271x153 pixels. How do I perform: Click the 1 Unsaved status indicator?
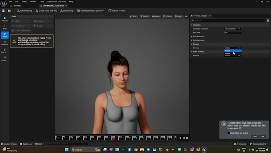click(x=240, y=144)
